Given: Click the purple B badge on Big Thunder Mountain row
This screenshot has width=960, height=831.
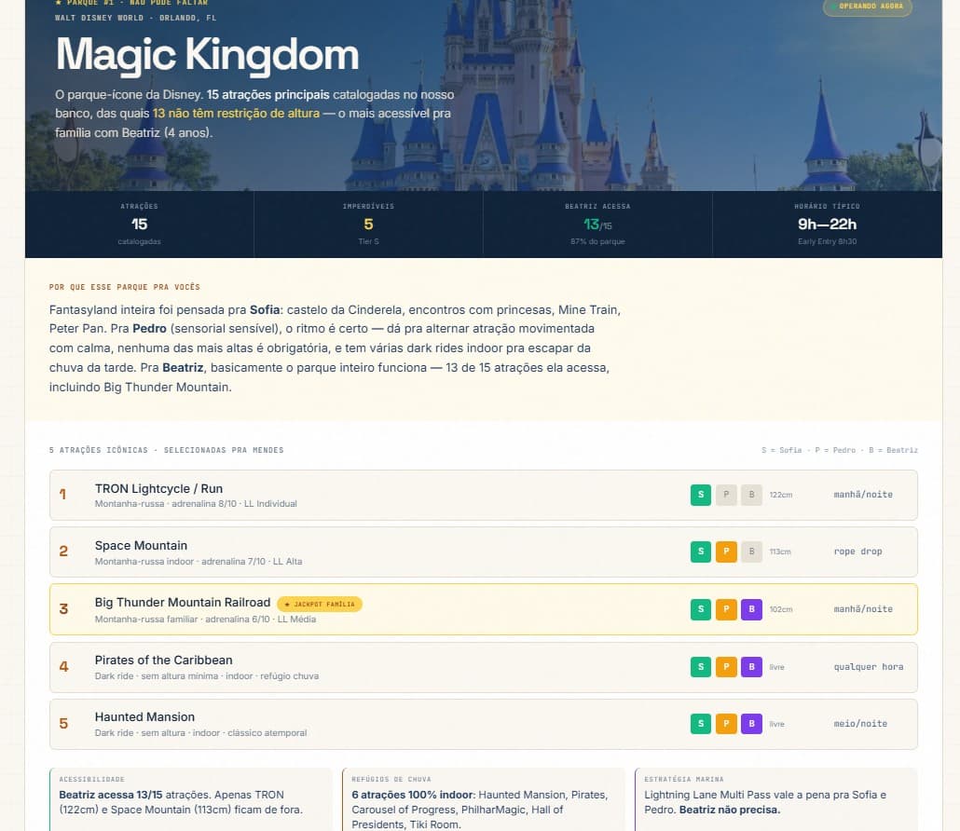Looking at the screenshot, I should [751, 609].
